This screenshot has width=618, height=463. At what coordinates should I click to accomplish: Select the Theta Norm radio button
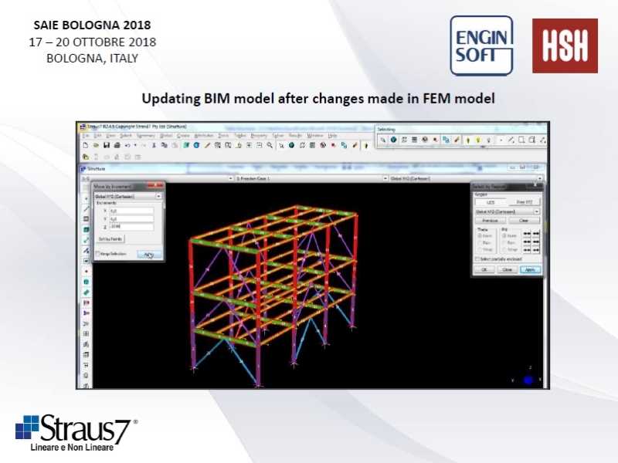(479, 235)
